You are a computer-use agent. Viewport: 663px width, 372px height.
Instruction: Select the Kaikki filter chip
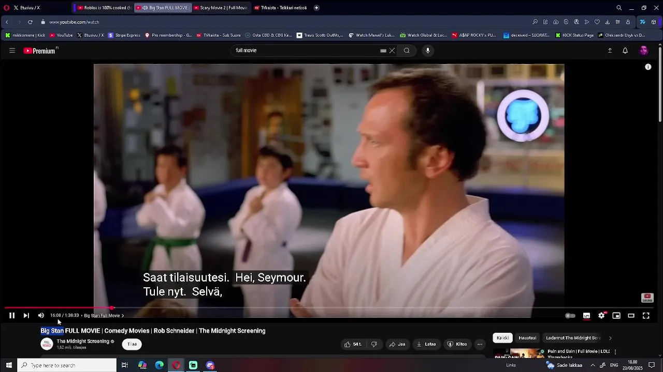pyautogui.click(x=502, y=338)
